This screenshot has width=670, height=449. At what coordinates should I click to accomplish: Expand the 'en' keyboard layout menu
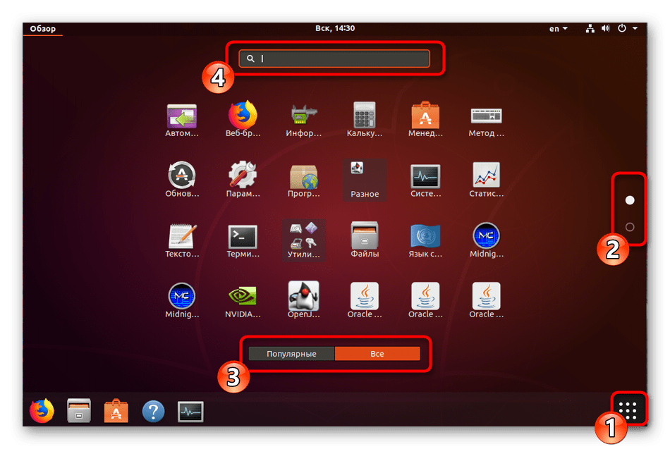(557, 28)
